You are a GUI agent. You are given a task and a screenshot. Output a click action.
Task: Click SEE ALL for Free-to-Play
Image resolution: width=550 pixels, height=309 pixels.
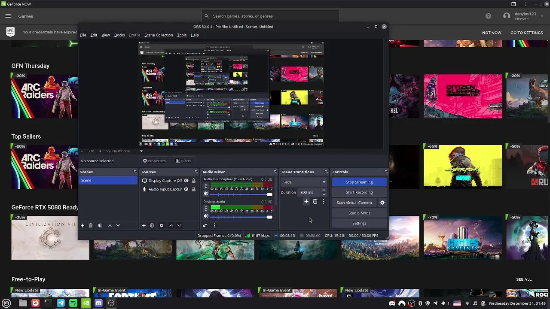tap(524, 279)
